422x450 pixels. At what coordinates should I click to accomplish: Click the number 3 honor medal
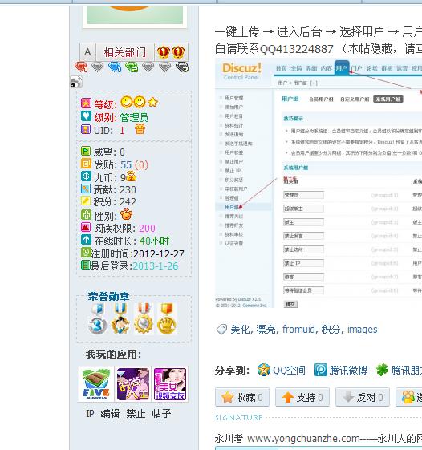pos(98,318)
